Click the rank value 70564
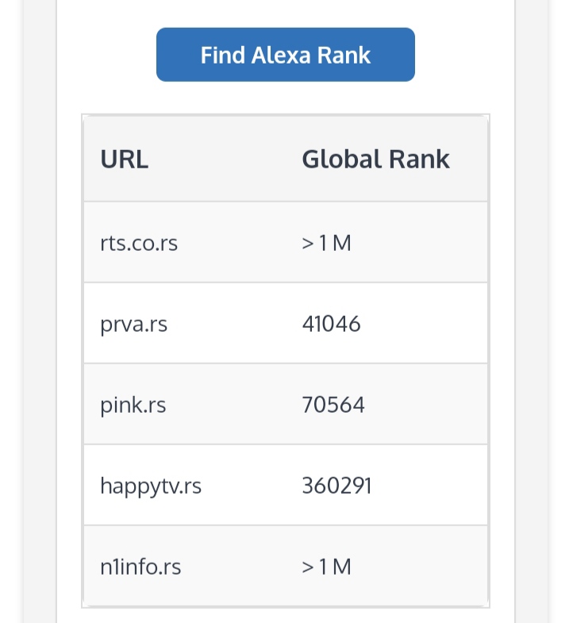The image size is (569, 623). click(x=333, y=405)
